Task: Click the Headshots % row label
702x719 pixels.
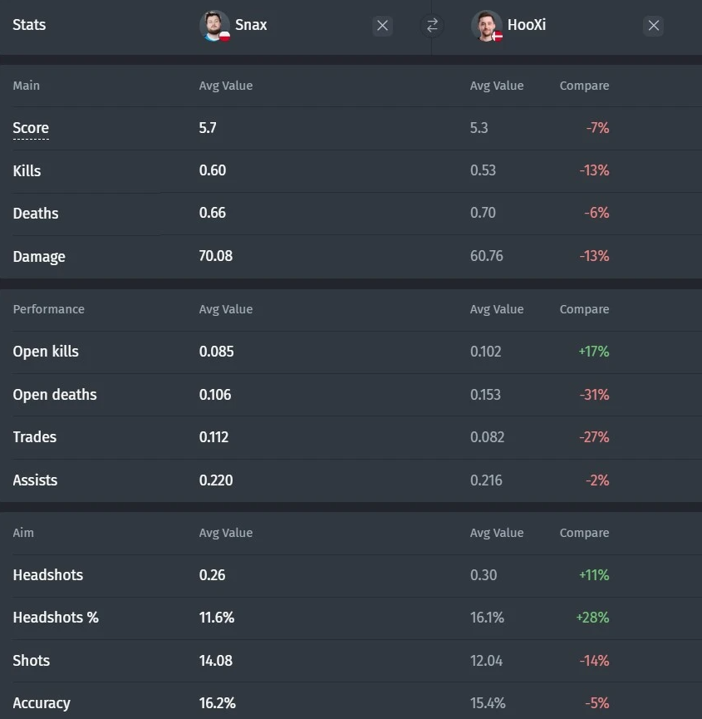Action: (x=56, y=618)
